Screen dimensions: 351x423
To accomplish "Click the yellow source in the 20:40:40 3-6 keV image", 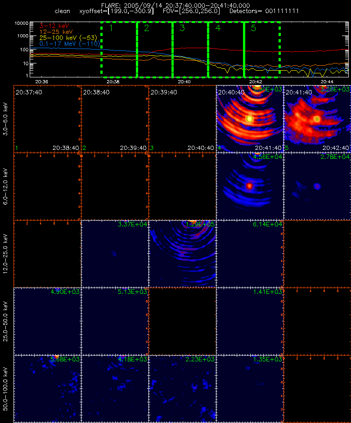I will click(250, 119).
